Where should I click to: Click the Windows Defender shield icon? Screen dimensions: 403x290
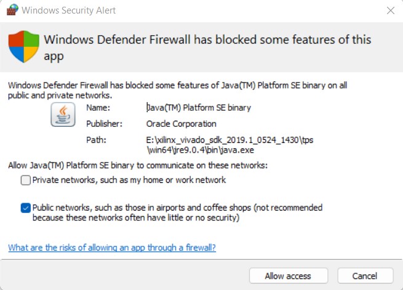[24, 47]
